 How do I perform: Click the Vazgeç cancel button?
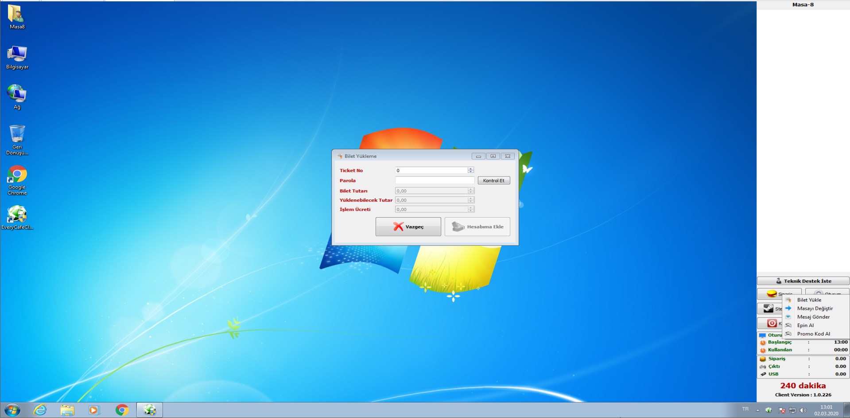pyautogui.click(x=408, y=227)
